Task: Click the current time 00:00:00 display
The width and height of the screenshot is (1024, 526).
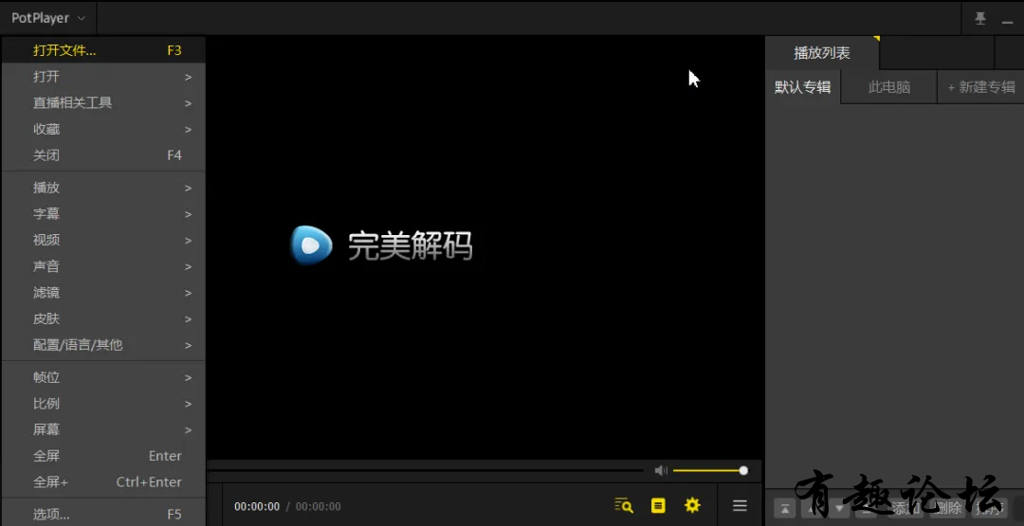Action: coord(257,506)
